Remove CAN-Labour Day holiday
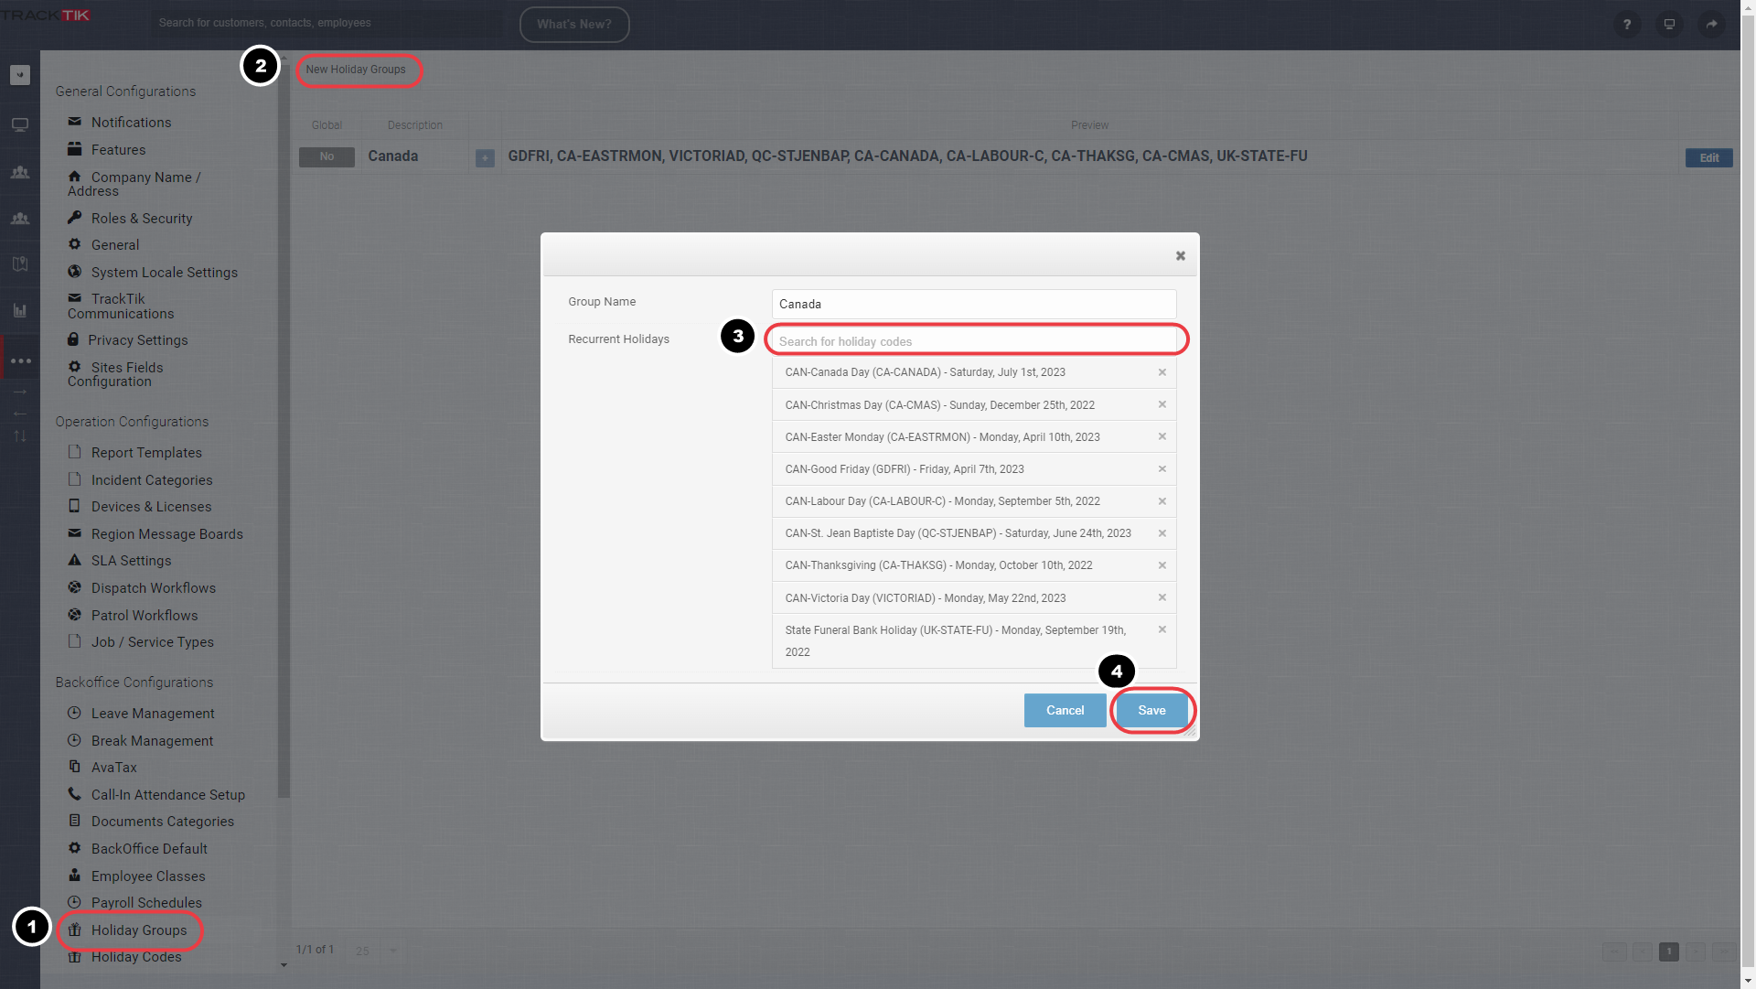The image size is (1756, 989). pos(1162,501)
